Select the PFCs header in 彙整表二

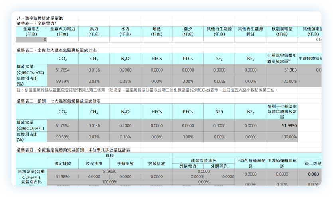pyautogui.click(x=188, y=59)
